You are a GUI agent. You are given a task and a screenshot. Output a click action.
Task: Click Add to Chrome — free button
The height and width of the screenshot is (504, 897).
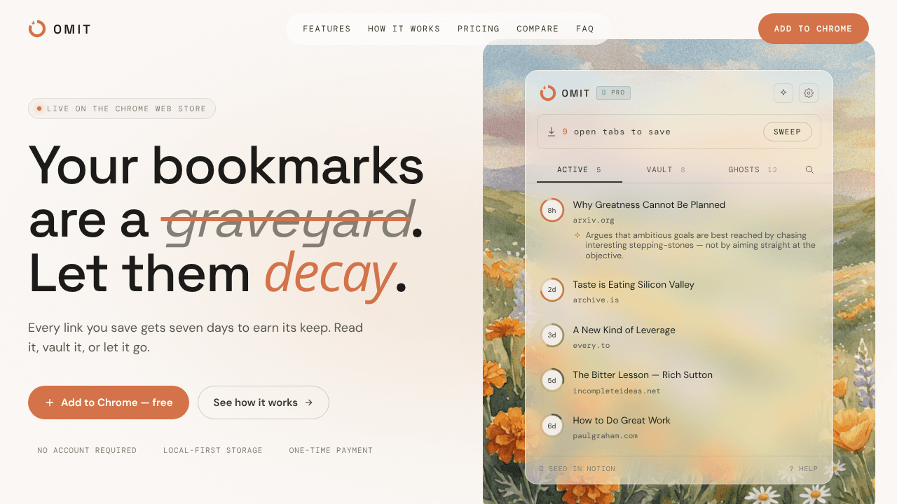(109, 402)
